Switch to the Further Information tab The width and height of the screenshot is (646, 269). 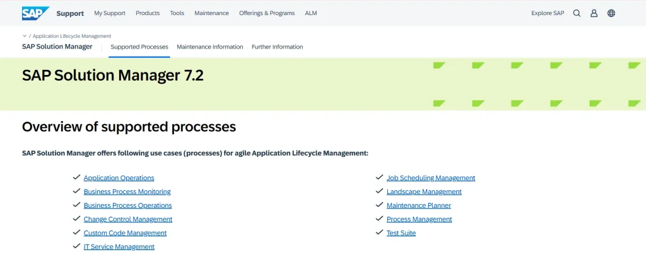click(x=278, y=47)
